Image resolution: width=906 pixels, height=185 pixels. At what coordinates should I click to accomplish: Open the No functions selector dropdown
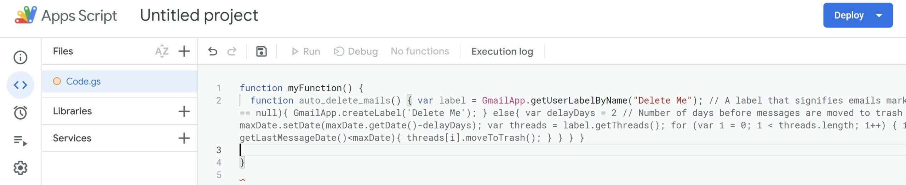pyautogui.click(x=420, y=52)
